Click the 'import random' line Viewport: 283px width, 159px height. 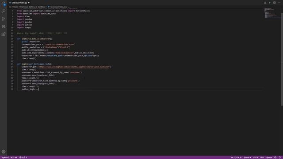point(24,19)
